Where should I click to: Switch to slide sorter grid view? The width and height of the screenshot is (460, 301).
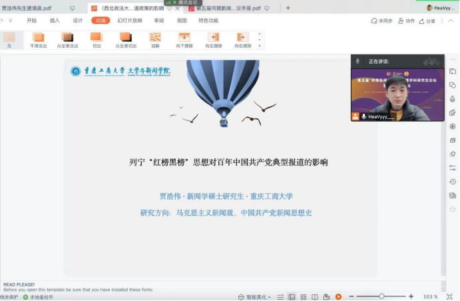[x=302, y=296]
